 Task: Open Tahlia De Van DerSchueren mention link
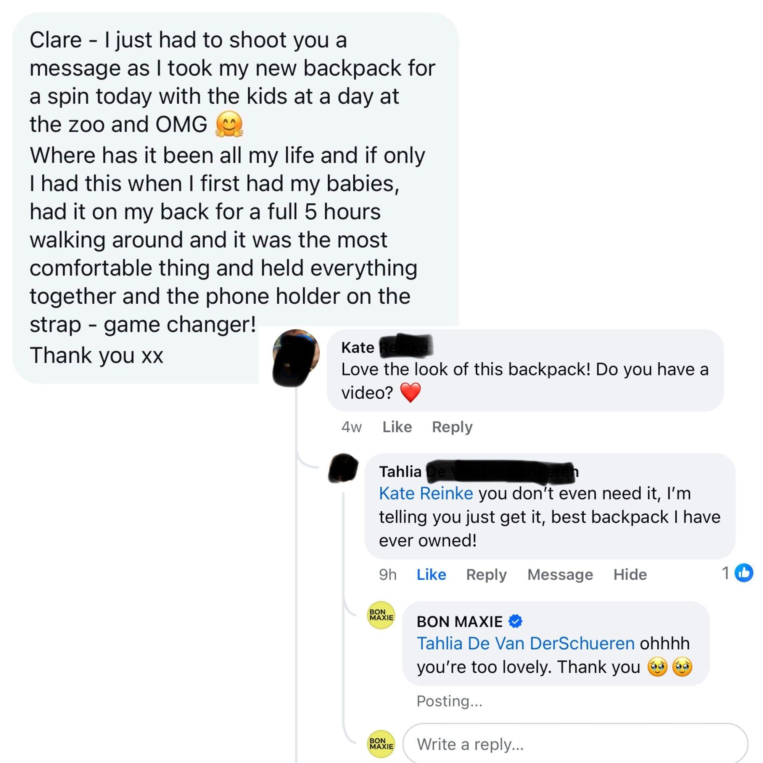(526, 643)
